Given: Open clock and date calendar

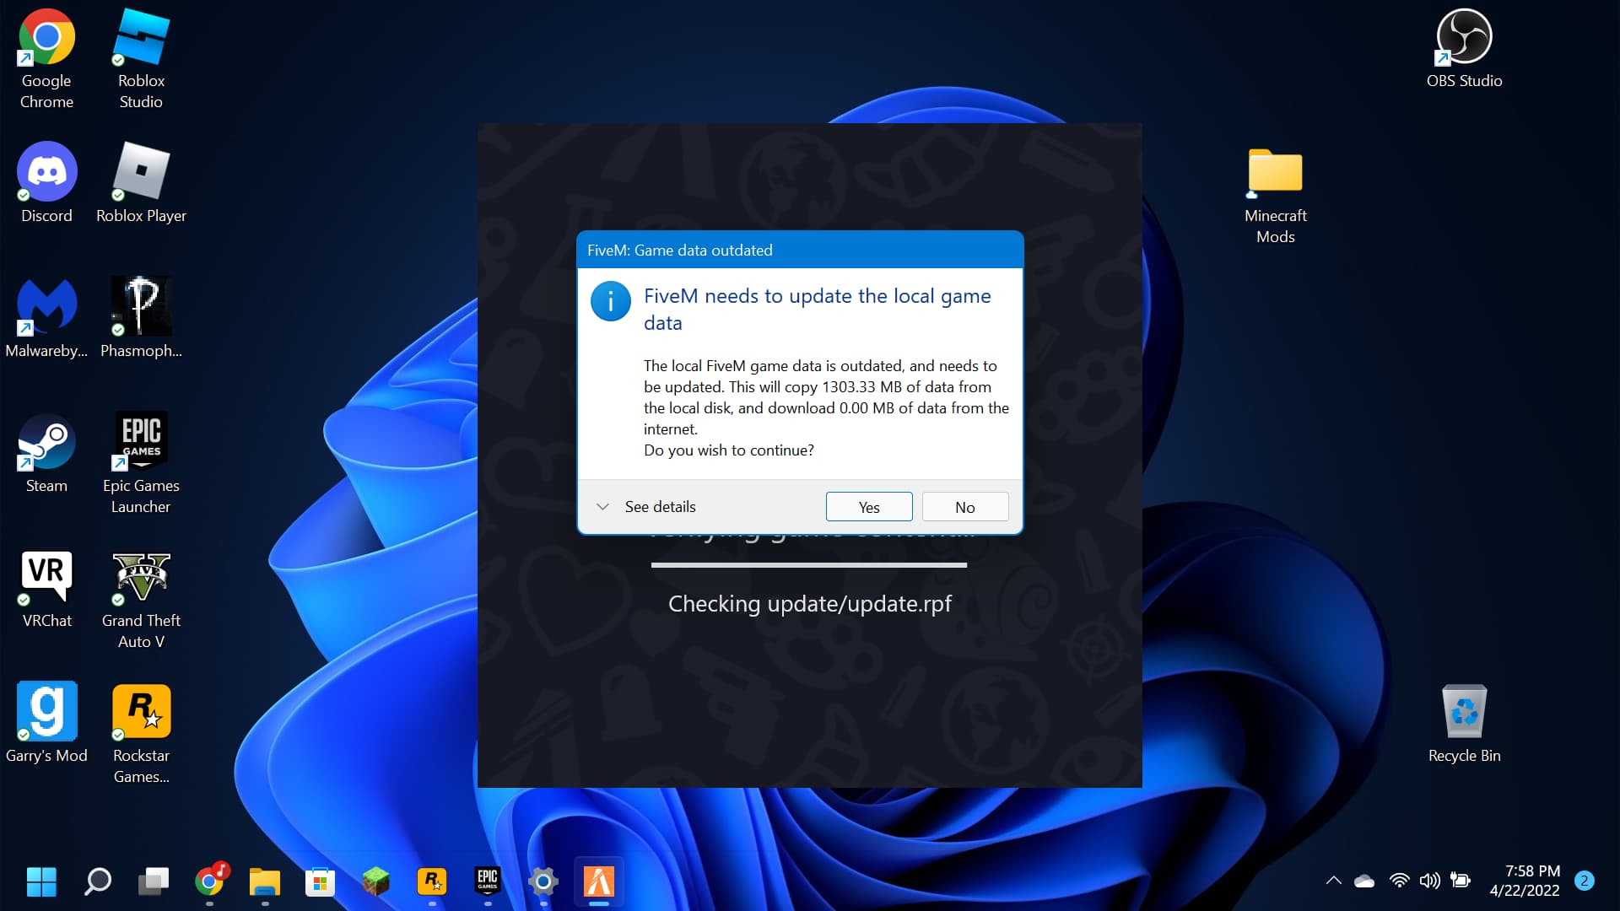Looking at the screenshot, I should point(1524,881).
